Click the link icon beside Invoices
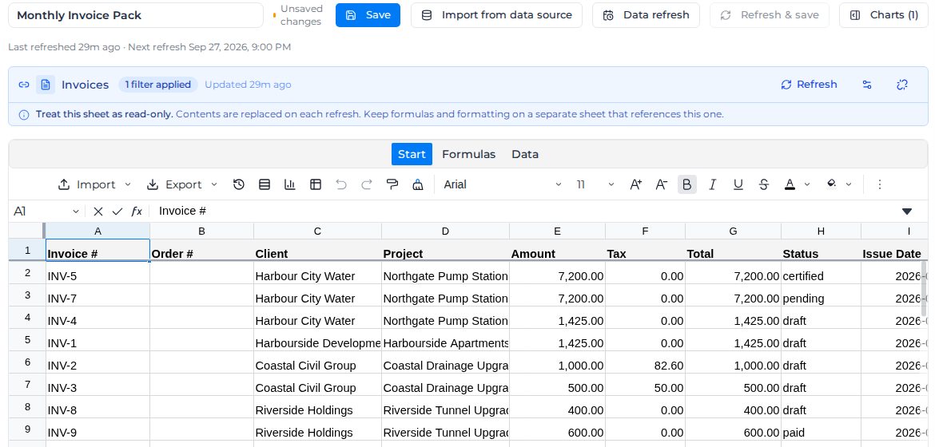 click(x=24, y=85)
